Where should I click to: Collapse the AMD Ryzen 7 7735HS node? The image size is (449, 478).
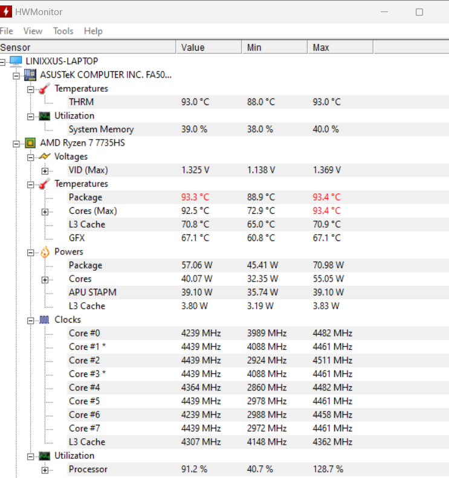16,144
